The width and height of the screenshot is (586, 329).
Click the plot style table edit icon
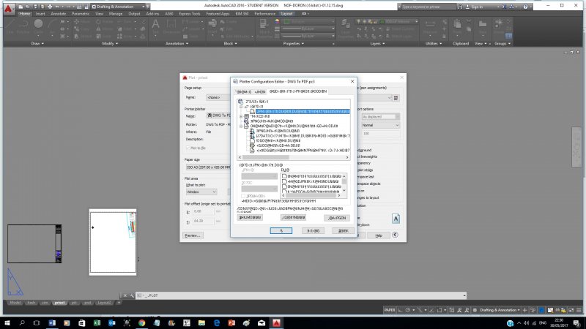tap(396, 98)
